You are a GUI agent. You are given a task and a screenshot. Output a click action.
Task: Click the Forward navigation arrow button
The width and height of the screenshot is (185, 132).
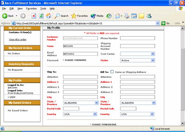click(23, 16)
